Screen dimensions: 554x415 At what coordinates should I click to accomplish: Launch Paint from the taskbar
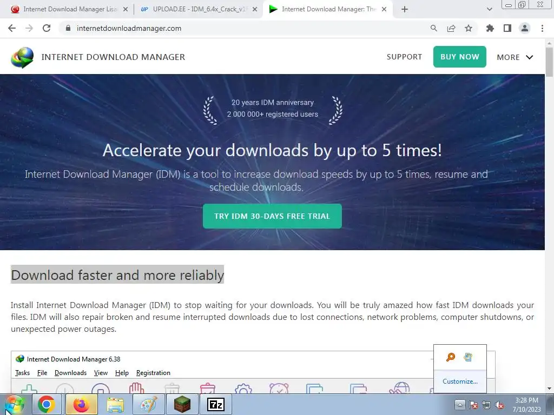[148, 404]
